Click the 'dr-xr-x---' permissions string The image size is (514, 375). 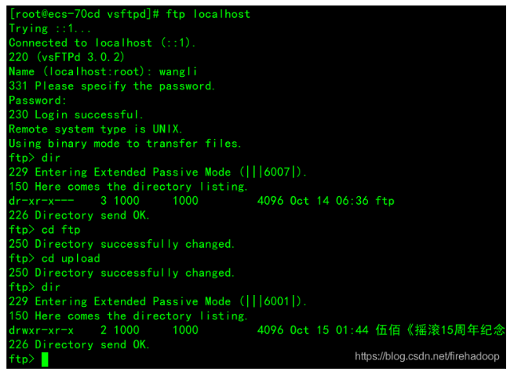point(42,201)
